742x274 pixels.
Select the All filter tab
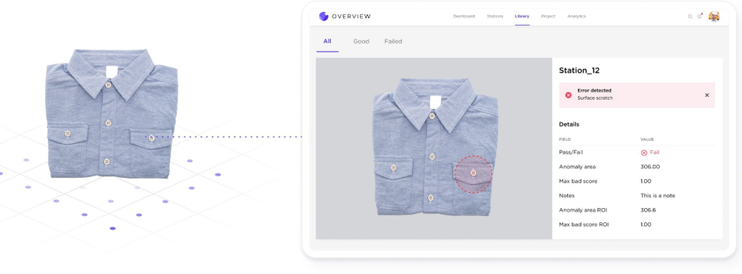click(x=327, y=41)
